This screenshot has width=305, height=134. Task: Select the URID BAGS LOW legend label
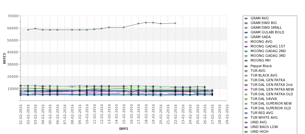click(x=264, y=127)
